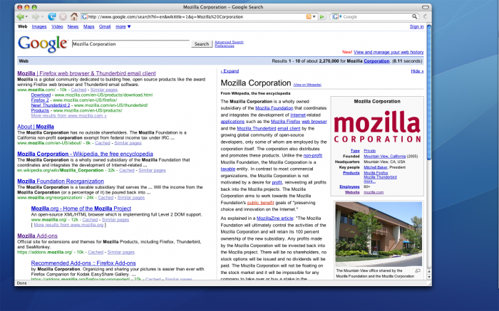Click the Google search query input field
Viewport: 499px width, 311px height.
(x=130, y=44)
